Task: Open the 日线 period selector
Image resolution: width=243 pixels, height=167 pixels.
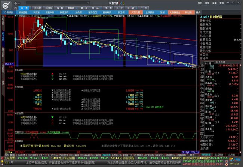Action: pos(9,152)
